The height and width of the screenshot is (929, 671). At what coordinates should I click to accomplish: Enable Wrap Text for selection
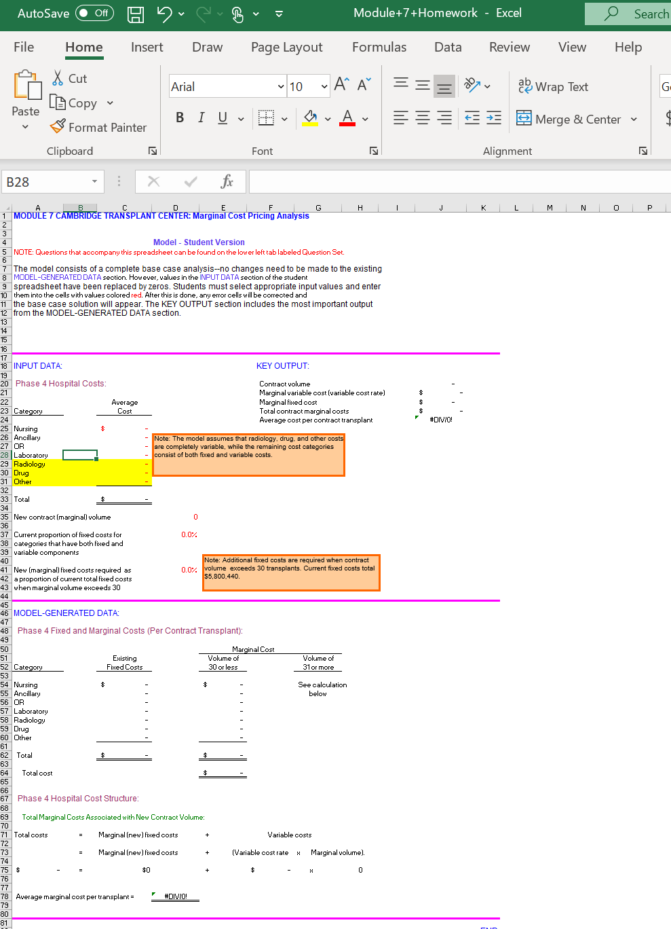coord(553,86)
